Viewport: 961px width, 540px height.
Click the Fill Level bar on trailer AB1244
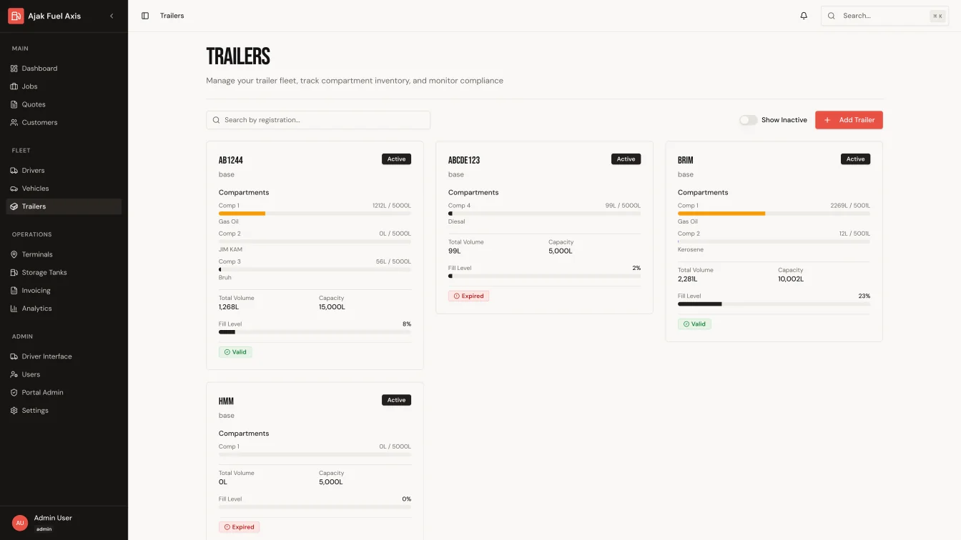point(315,331)
